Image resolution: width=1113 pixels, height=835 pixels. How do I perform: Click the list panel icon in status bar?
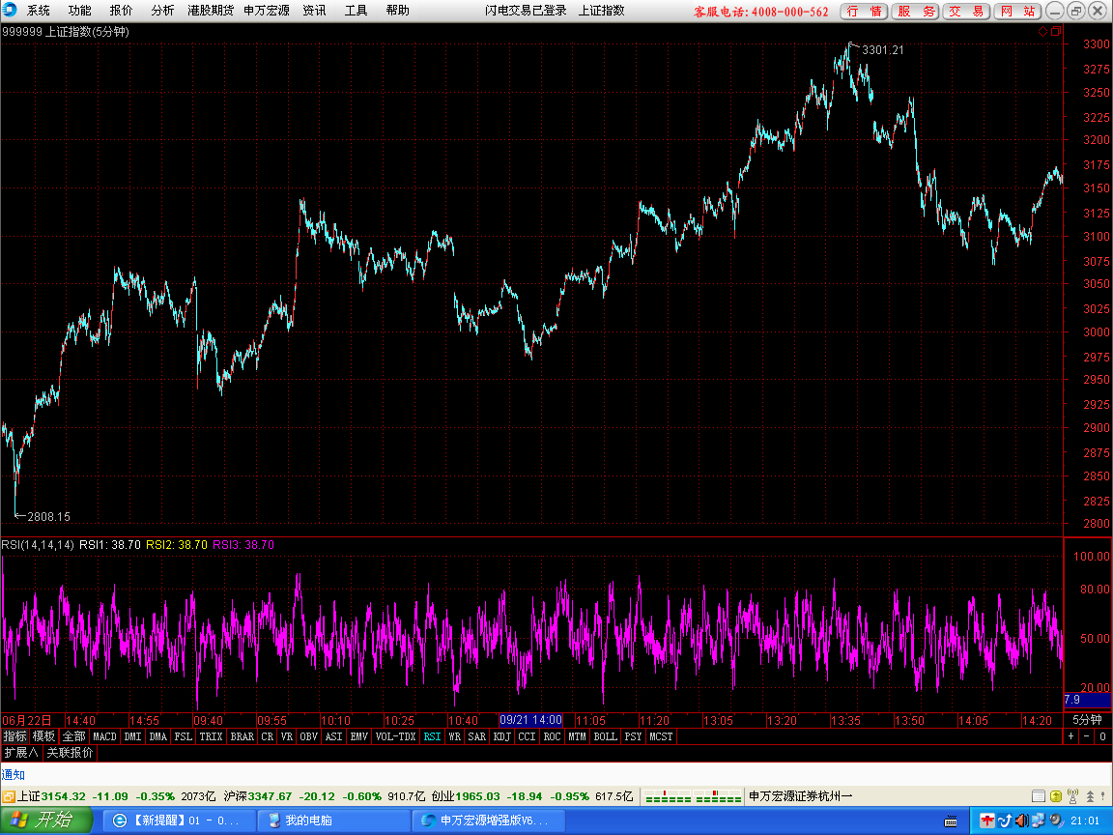[x=1039, y=796]
